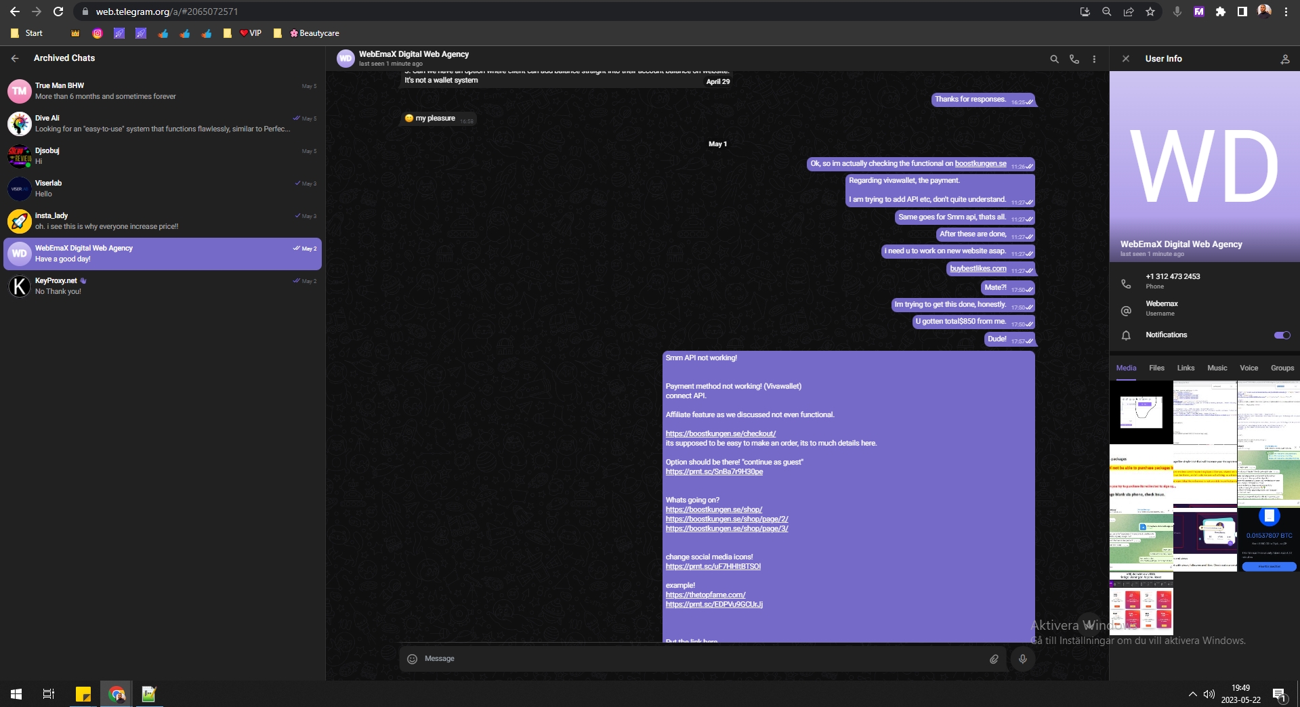The image size is (1300, 707).
Task: Search in WebEmaX chat
Action: [1054, 59]
